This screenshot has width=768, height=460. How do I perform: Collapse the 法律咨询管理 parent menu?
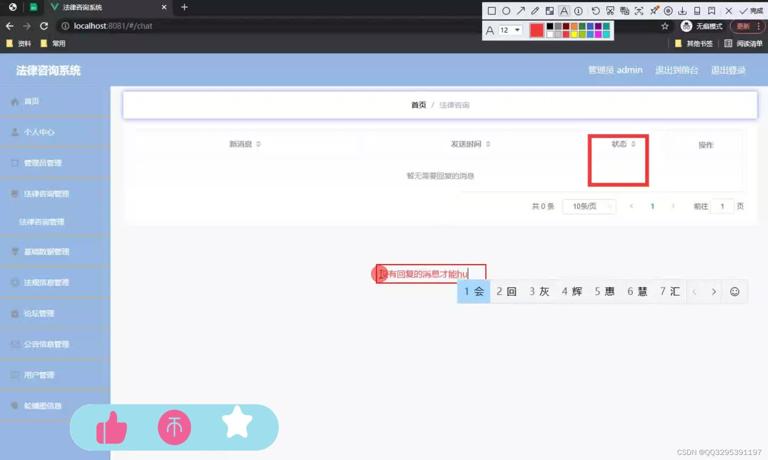pos(55,194)
